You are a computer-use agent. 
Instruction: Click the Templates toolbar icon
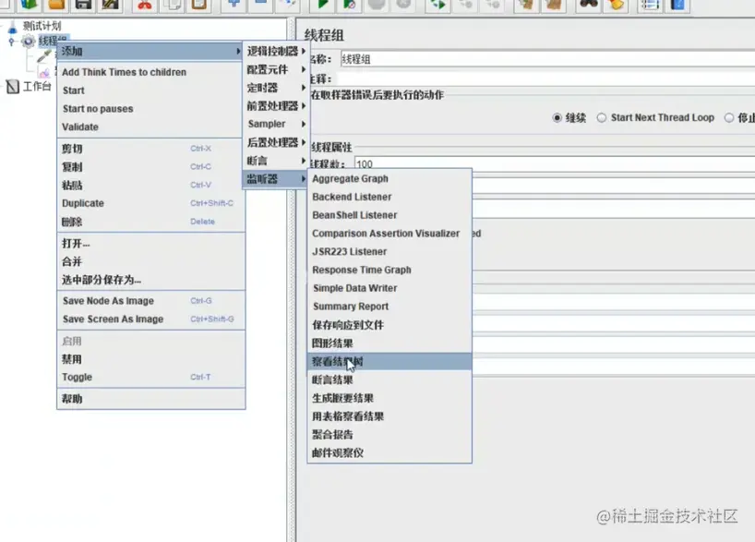(29, 5)
